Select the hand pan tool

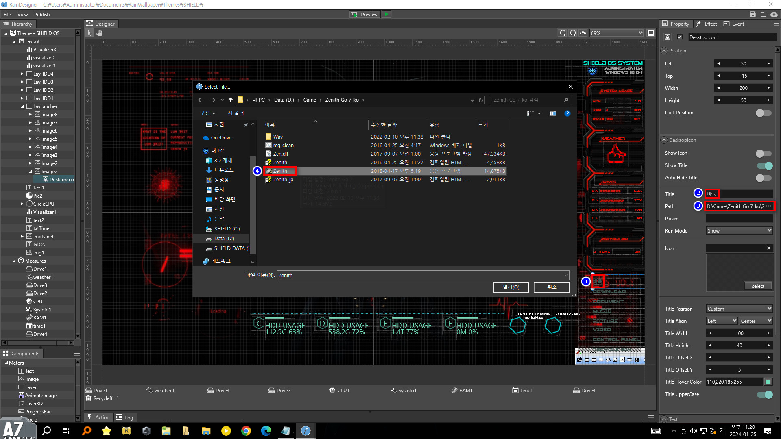click(99, 33)
